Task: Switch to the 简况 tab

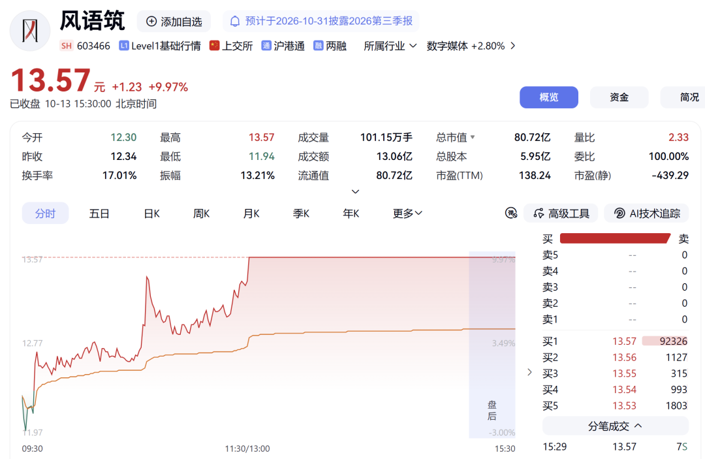Action: 683,97
